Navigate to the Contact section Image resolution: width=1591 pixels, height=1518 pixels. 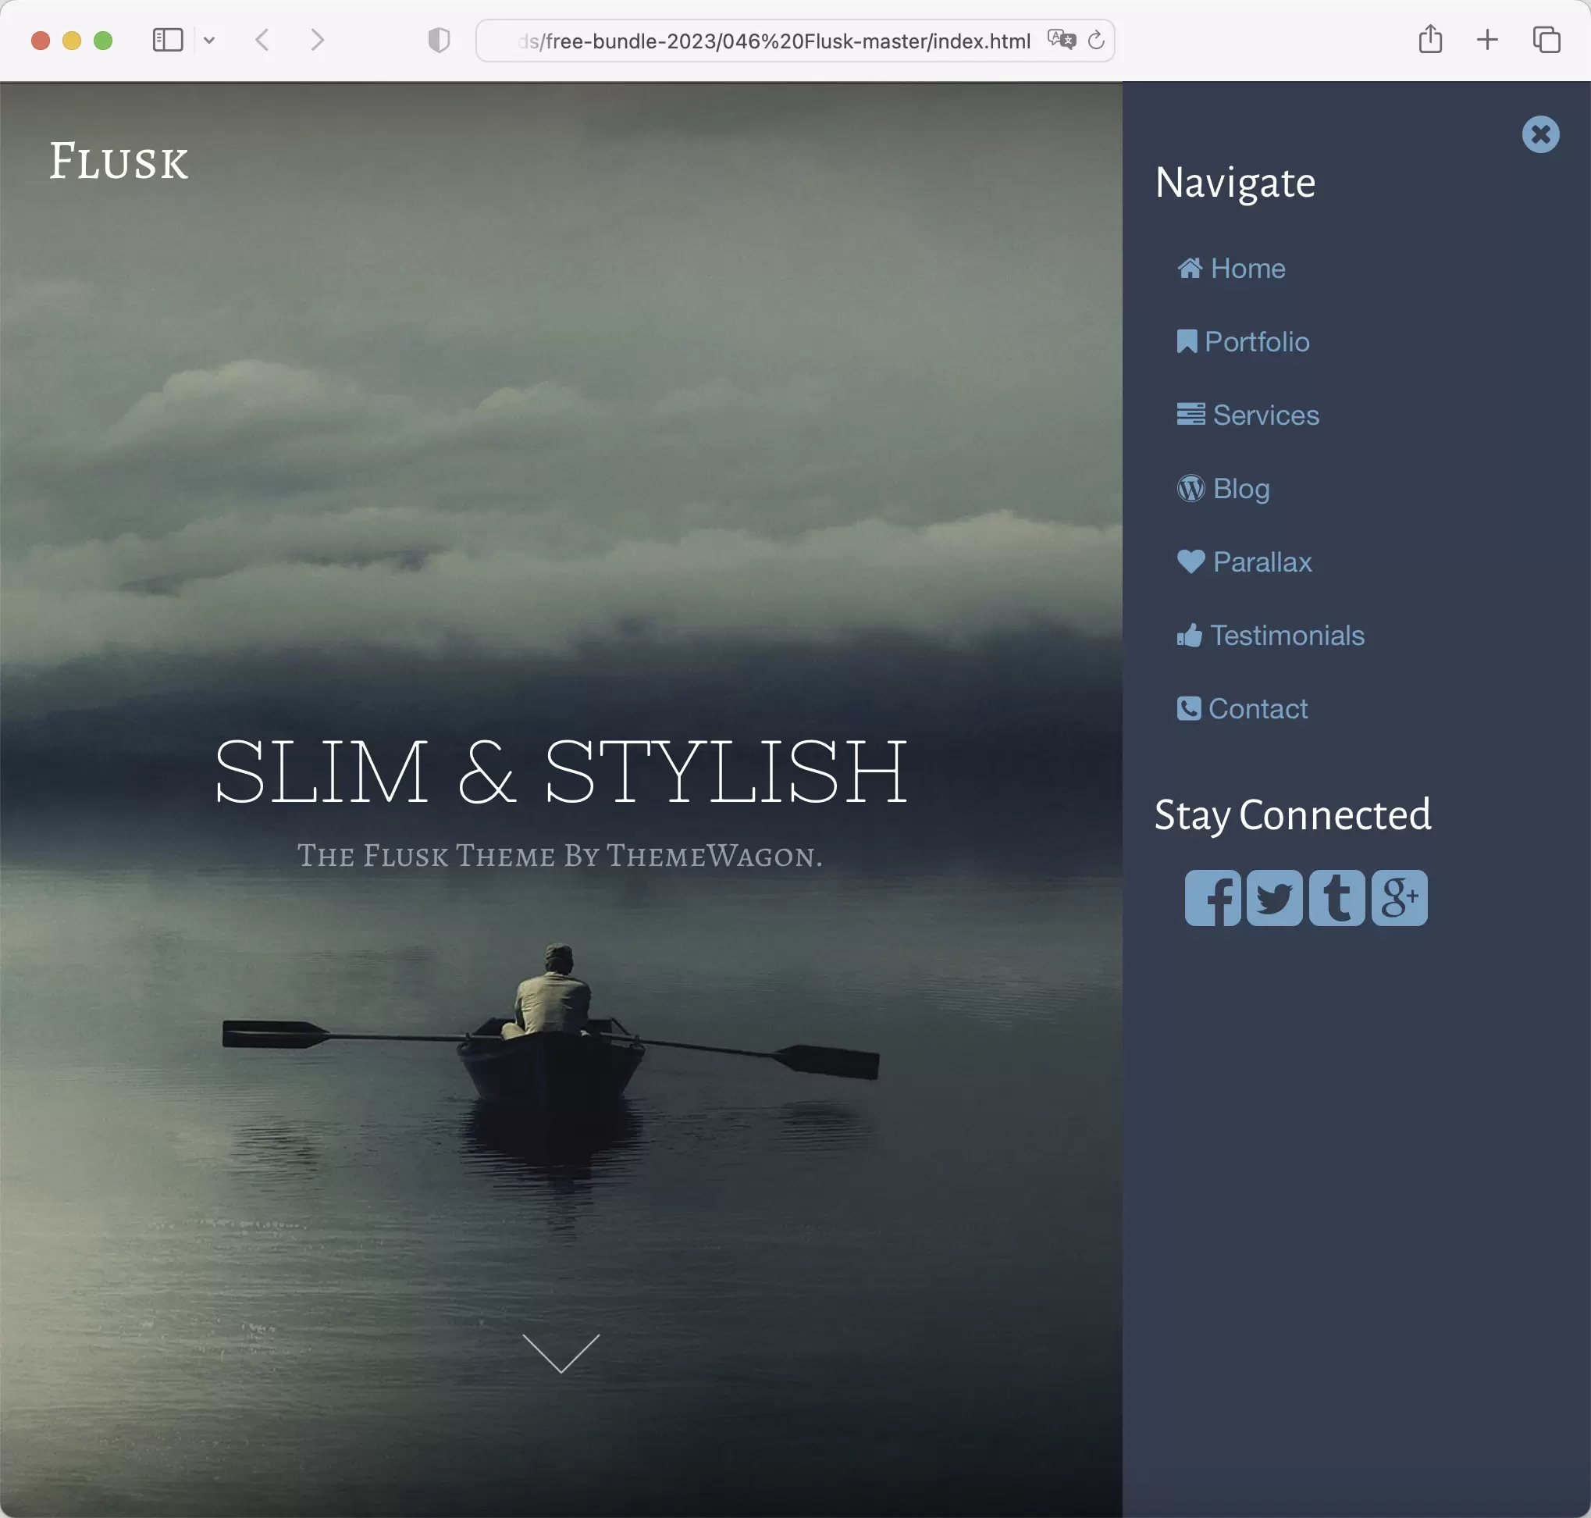[x=1257, y=707]
